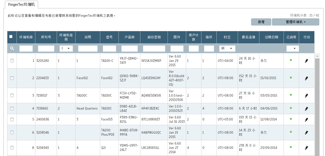Sort by the 型号 column header
The height and width of the screenshot is (156, 325).
click(x=109, y=37)
